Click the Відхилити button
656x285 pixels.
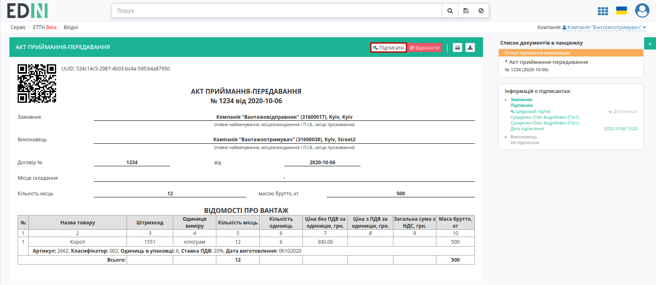click(424, 47)
